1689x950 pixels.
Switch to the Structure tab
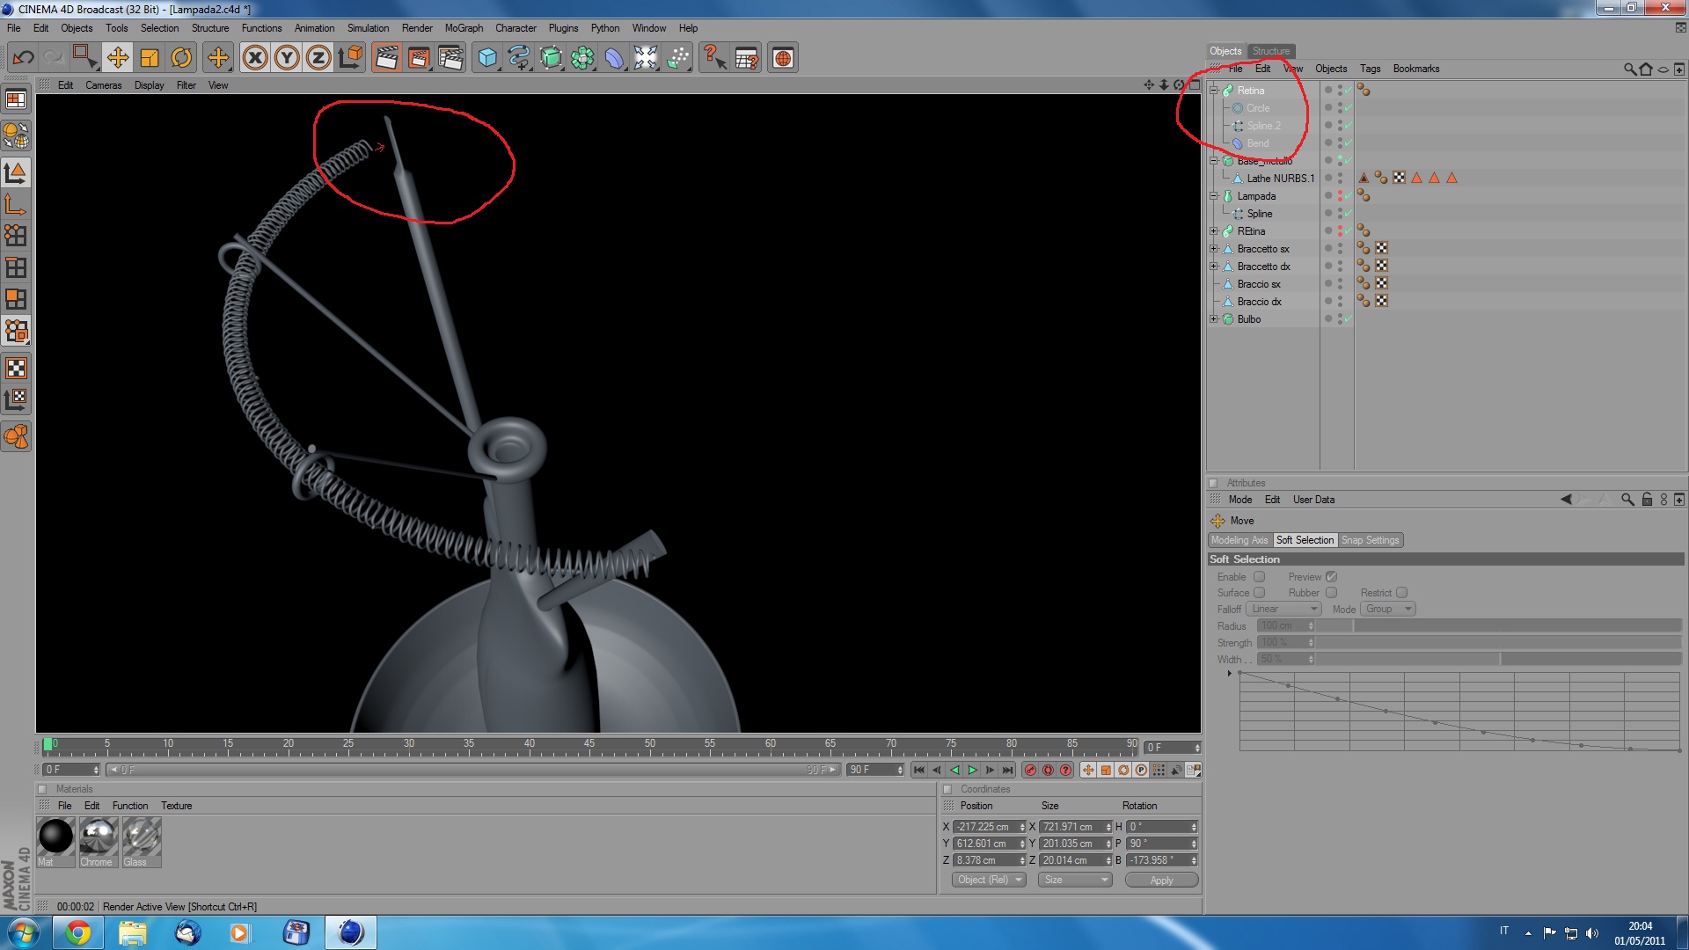[x=1270, y=51]
